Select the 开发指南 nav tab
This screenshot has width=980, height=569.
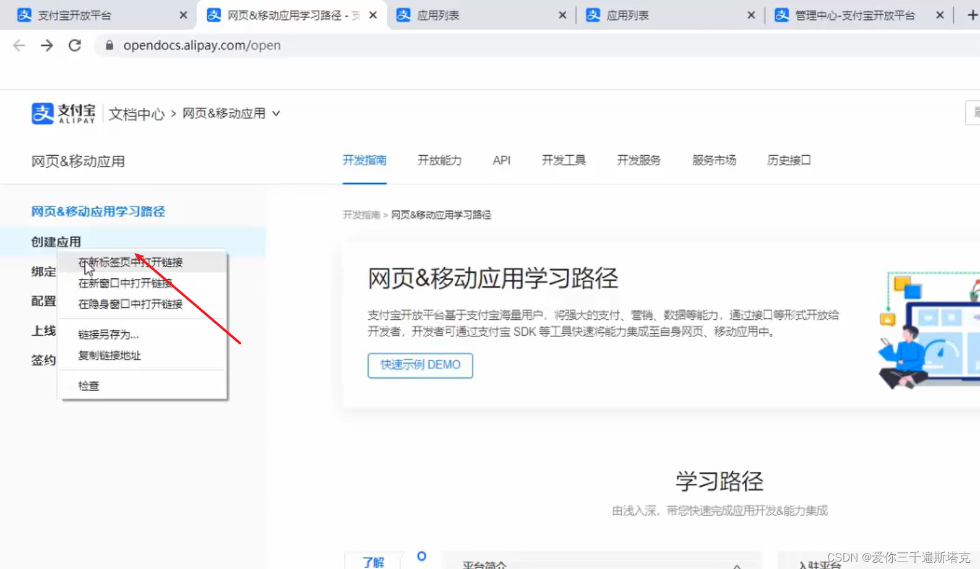point(364,161)
